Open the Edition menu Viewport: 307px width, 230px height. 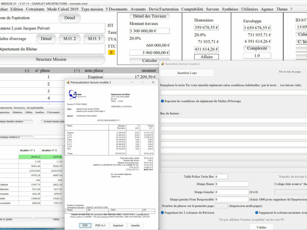tap(17, 9)
